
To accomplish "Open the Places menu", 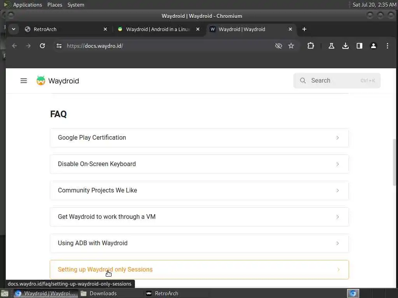I will click(x=55, y=5).
